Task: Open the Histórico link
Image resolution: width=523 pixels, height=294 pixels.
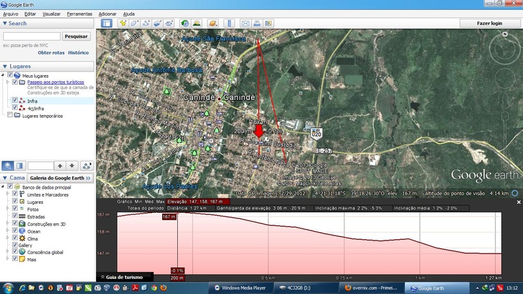Action: (x=78, y=53)
